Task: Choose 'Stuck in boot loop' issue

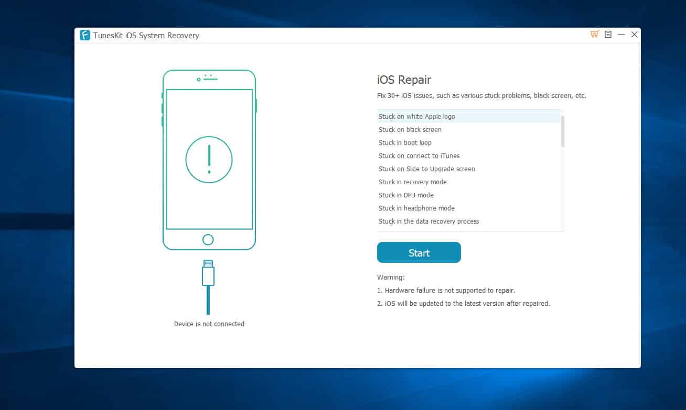Action: (x=405, y=142)
